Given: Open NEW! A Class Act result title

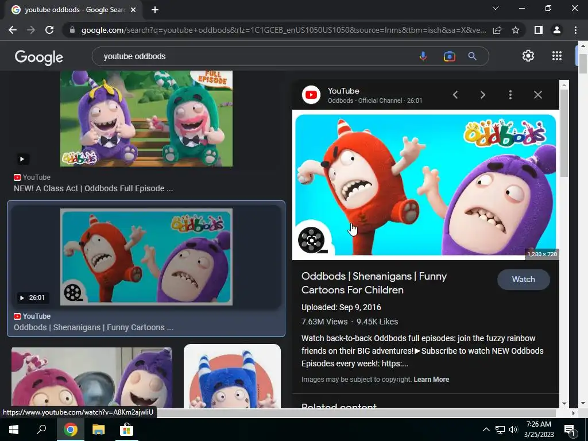Looking at the screenshot, I should [94, 188].
